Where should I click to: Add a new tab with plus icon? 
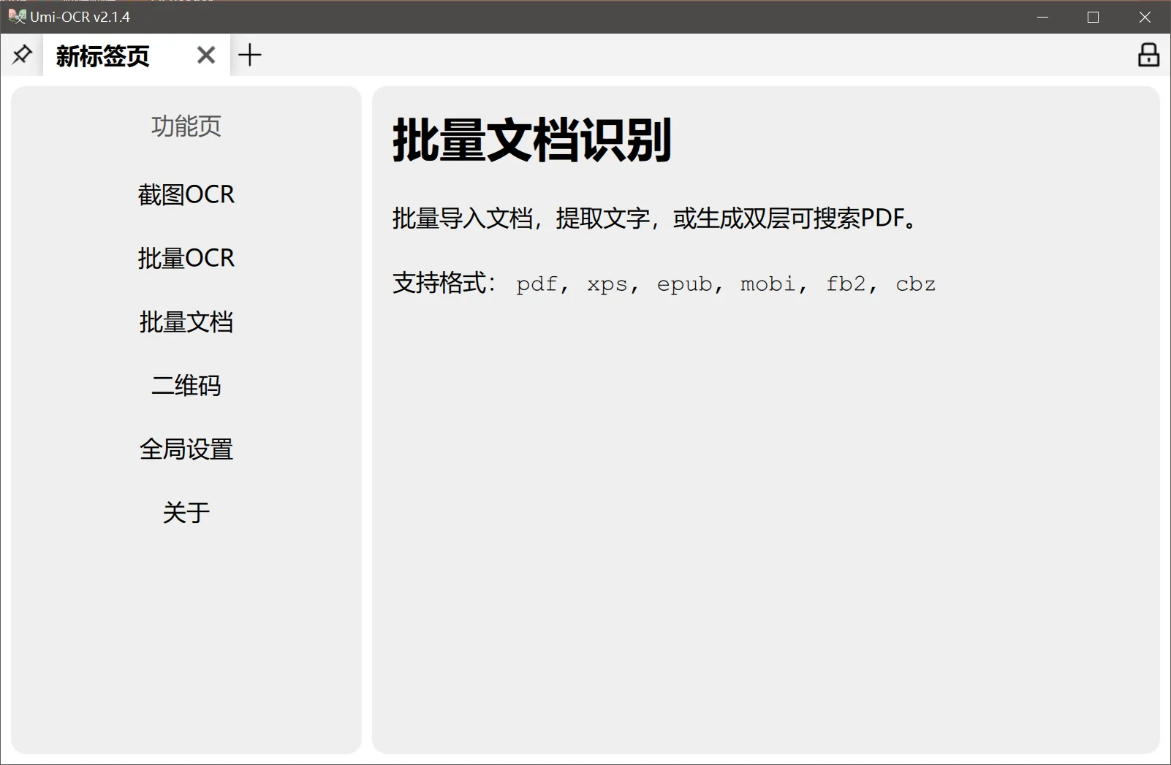click(250, 56)
